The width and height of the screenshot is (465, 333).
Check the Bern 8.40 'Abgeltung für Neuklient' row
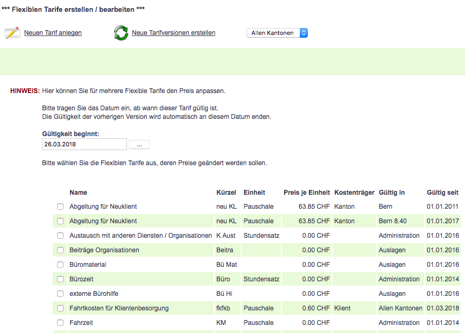[x=60, y=221]
